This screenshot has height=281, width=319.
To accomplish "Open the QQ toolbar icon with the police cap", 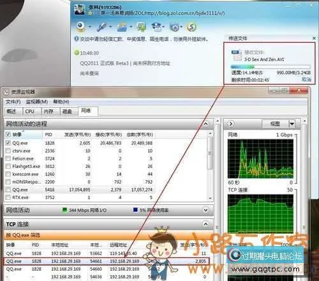I will (x=157, y=27).
